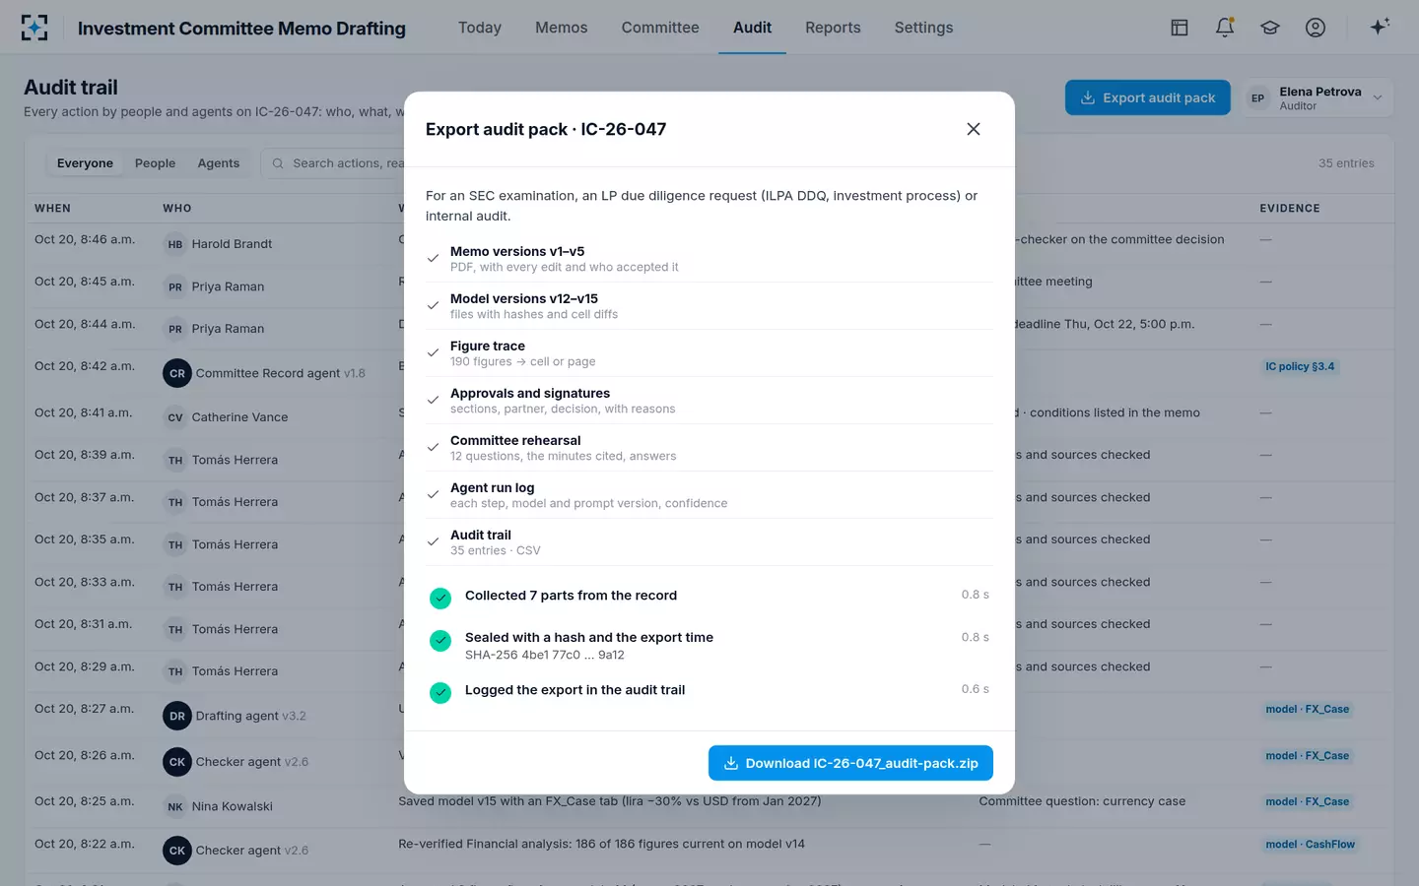This screenshot has width=1419, height=886.
Task: Click the green check beside Collected 7 parts
Action: [x=440, y=598]
